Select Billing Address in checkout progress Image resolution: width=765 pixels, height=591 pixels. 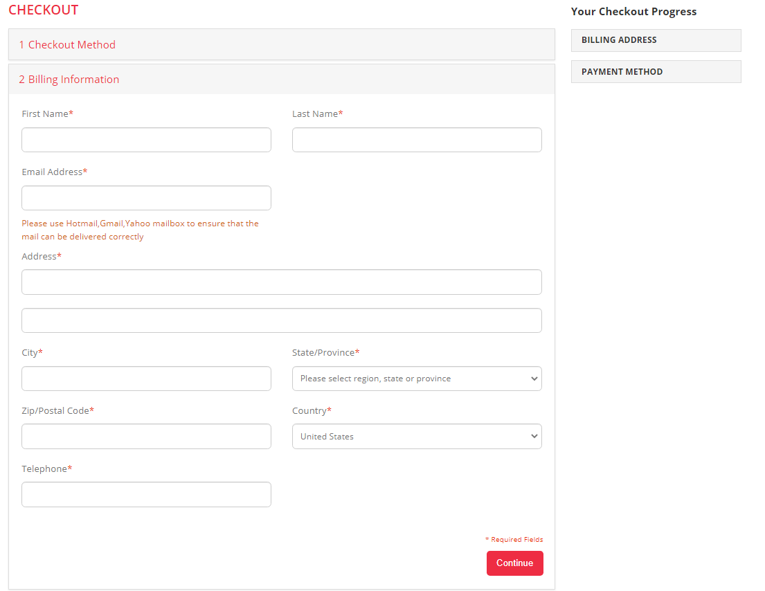pos(656,40)
